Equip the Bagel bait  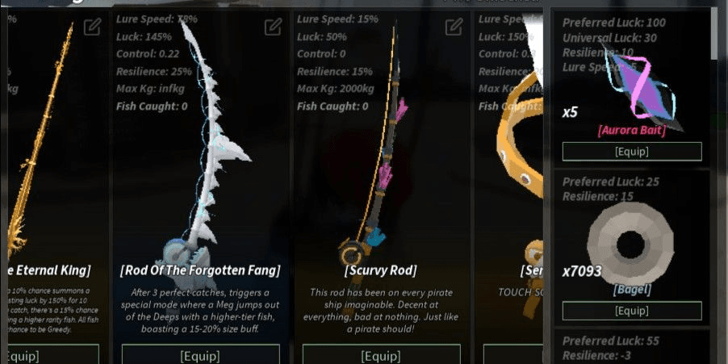tap(632, 311)
